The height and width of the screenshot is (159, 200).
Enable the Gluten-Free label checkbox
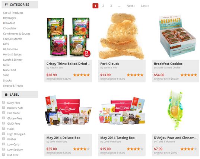(x=4, y=118)
